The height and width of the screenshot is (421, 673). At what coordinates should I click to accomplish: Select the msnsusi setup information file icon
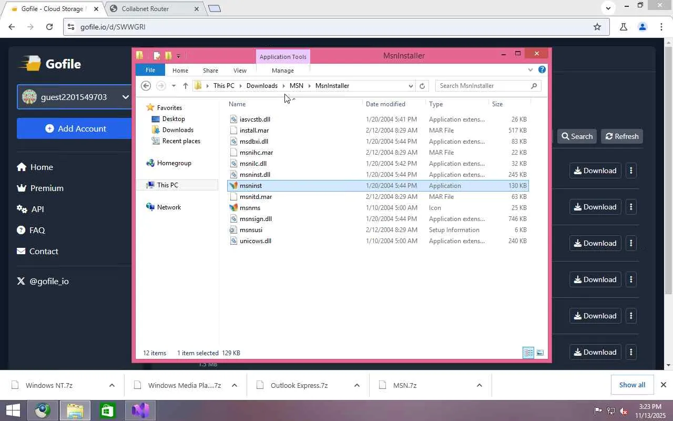point(234,230)
